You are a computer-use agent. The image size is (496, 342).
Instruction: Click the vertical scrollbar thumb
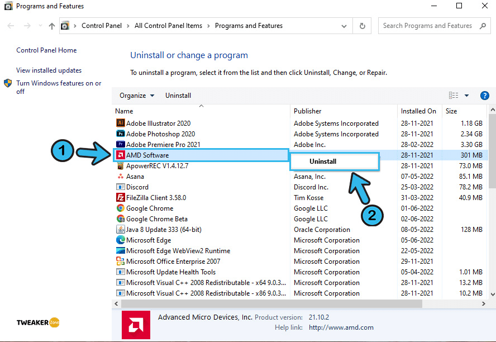493,151
